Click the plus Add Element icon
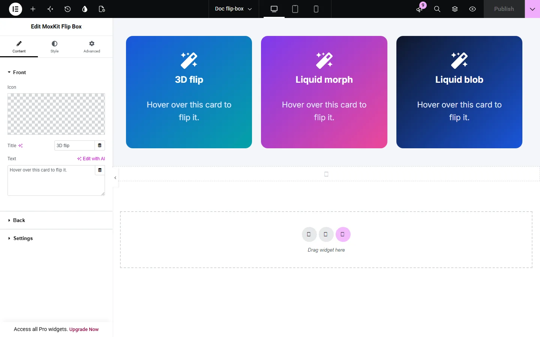Viewport: 540px width, 337px height. 33,9
